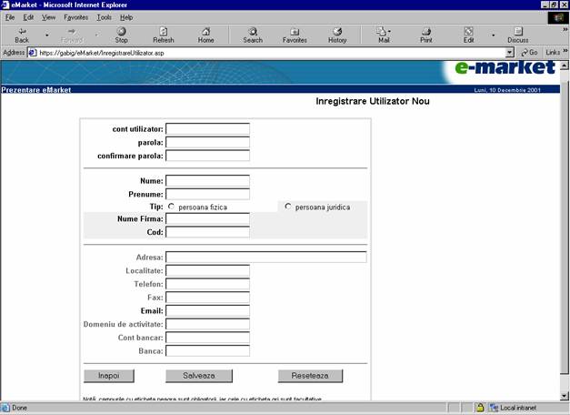
Task: Click the cont utilizator input field
Action: pyautogui.click(x=207, y=129)
